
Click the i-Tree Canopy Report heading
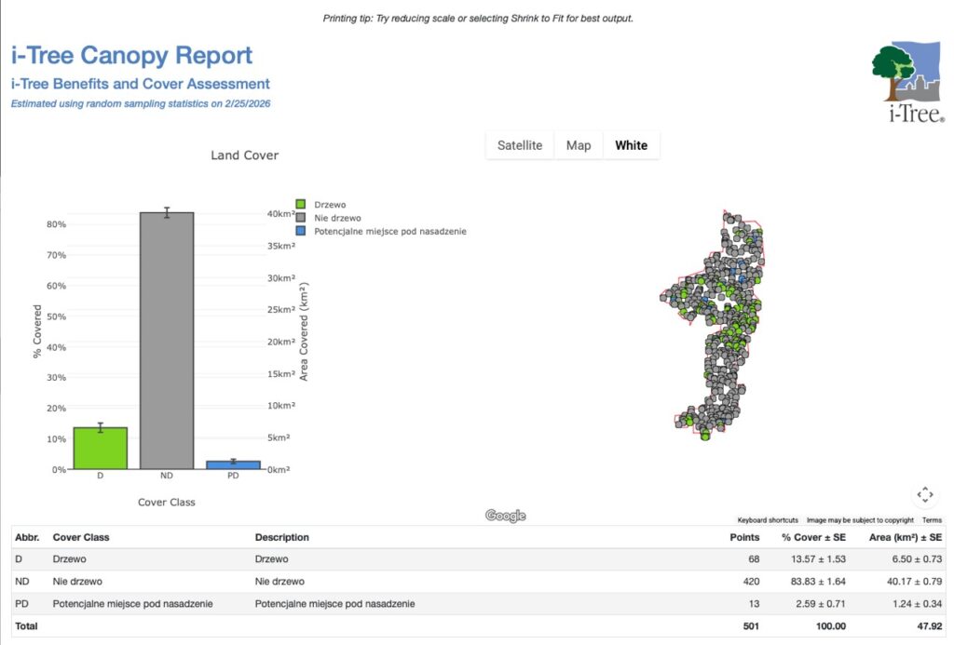(x=131, y=56)
